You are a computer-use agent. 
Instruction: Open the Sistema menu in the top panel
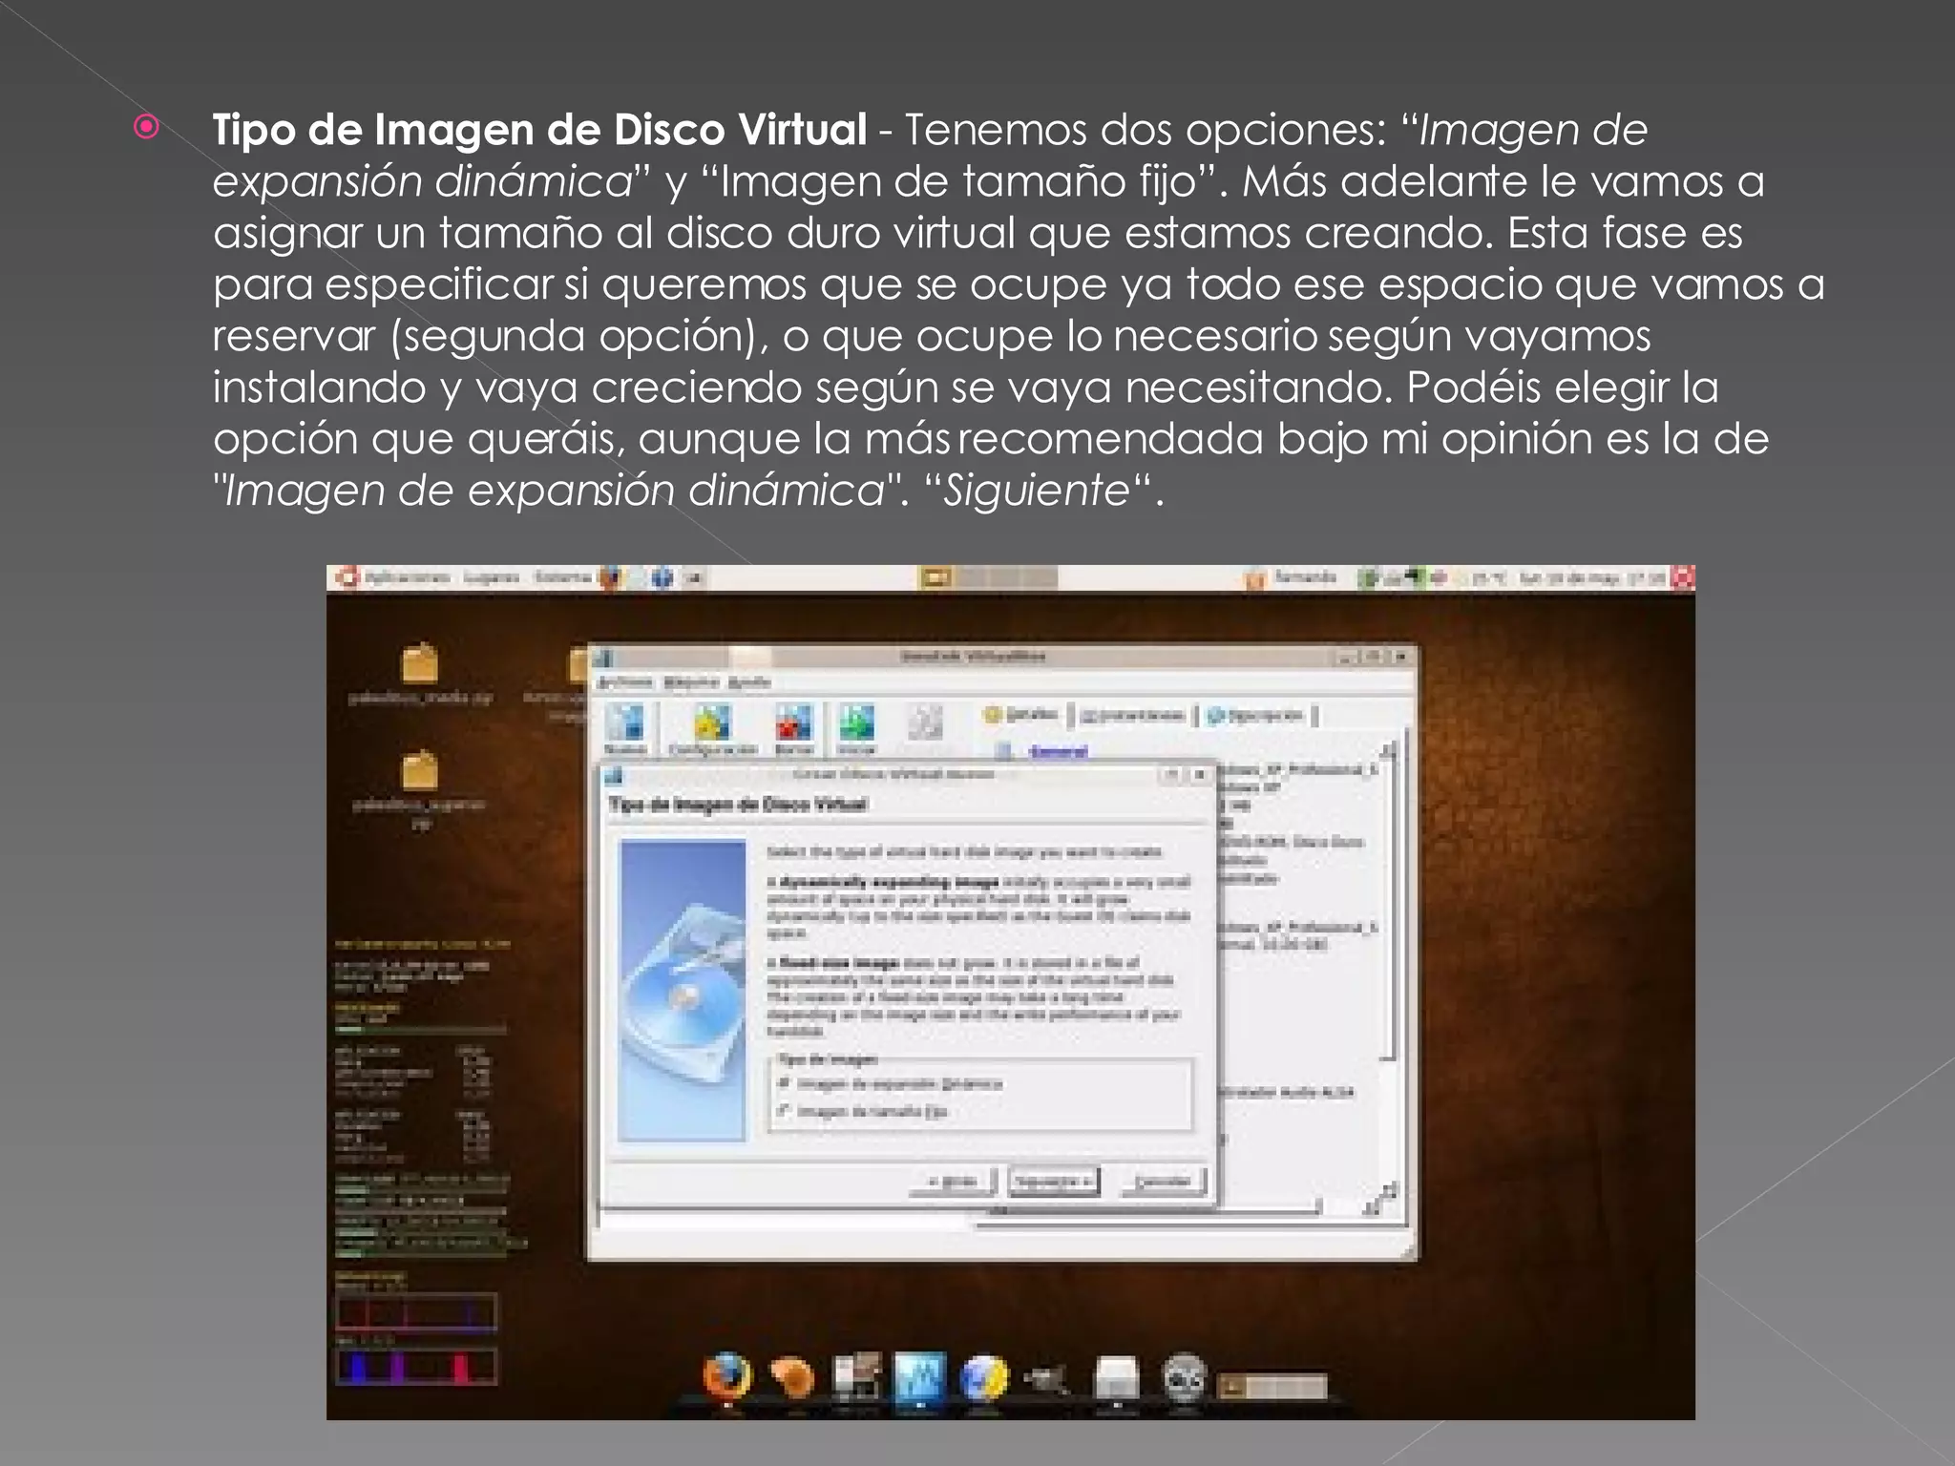pos(563,577)
